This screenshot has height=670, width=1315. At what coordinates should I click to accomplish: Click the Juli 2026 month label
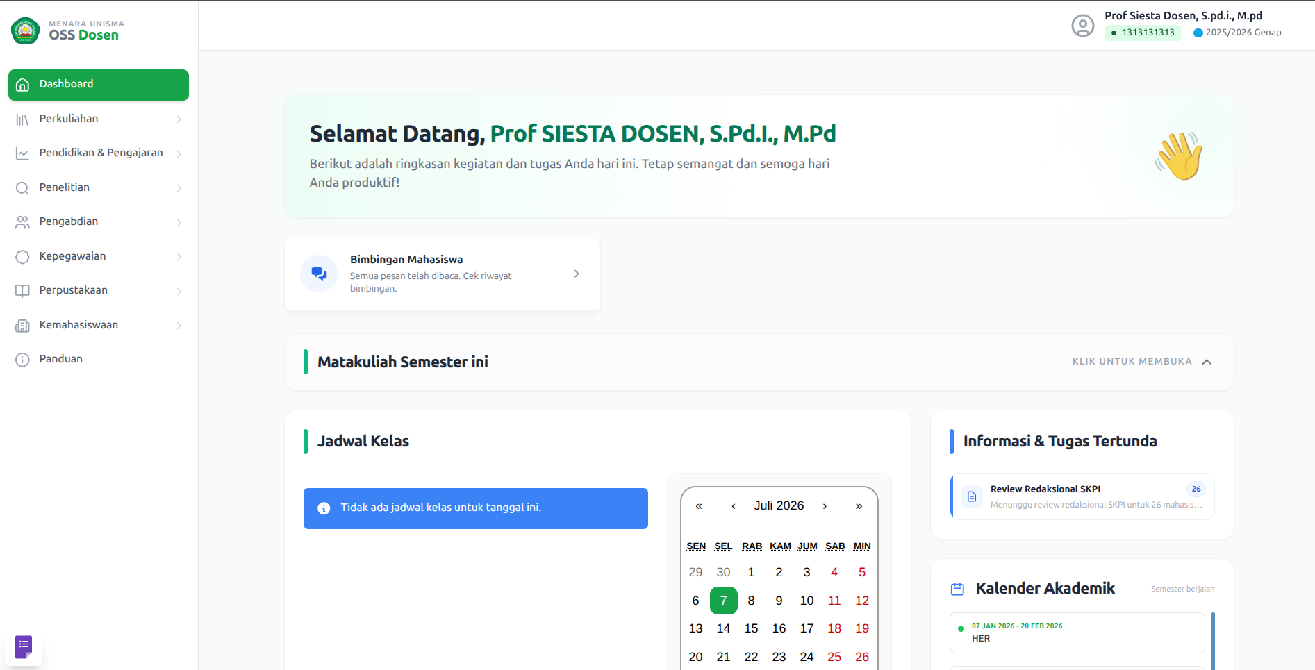779,505
